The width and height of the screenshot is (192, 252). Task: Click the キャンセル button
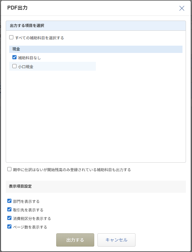(x=116, y=240)
